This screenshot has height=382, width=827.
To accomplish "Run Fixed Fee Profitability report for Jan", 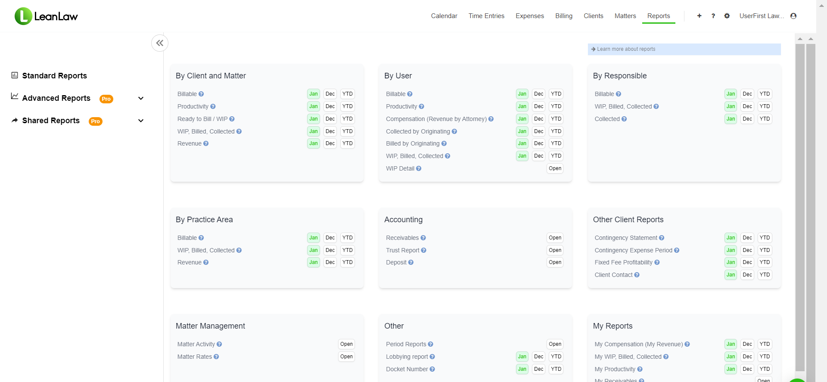I will (x=731, y=262).
